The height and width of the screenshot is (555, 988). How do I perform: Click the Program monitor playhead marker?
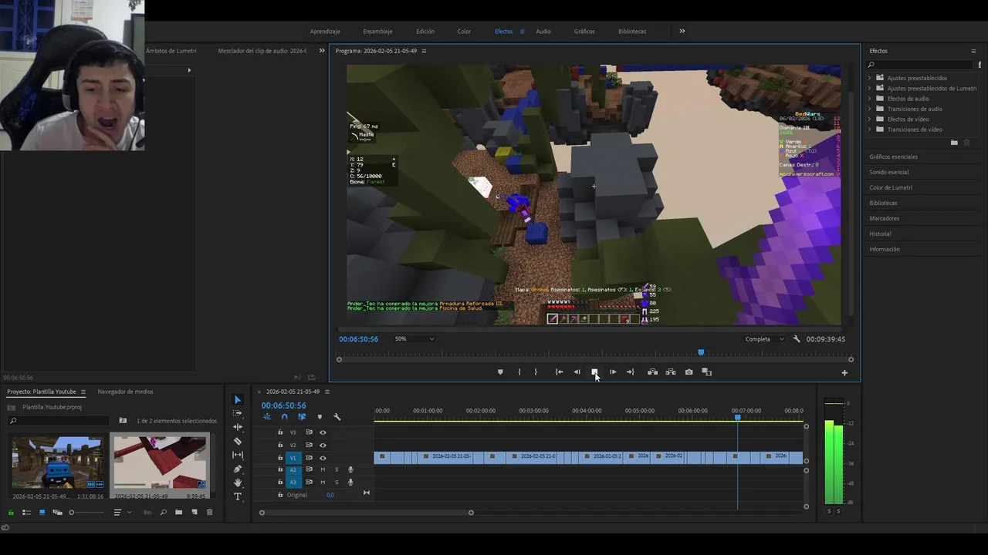tap(701, 353)
